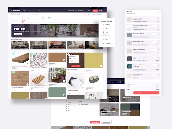Open the sort-by dropdown
Screen dimensions: 172x129
coord(99,14)
